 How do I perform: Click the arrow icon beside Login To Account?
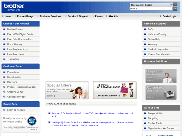click(4, 110)
